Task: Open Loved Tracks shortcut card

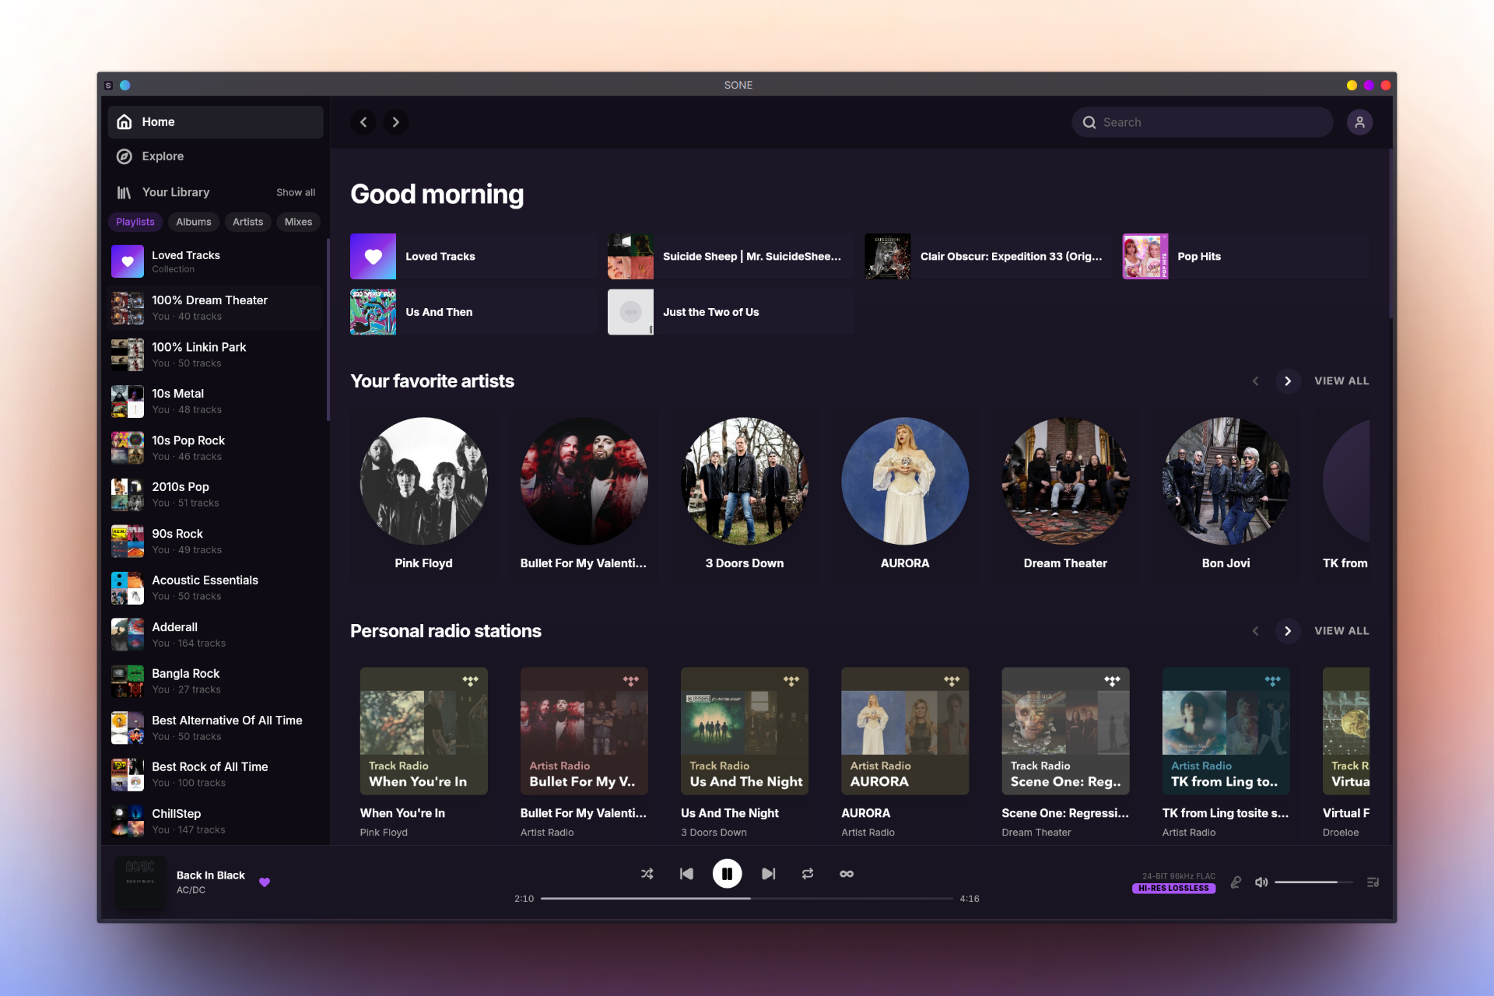Action: pos(473,257)
